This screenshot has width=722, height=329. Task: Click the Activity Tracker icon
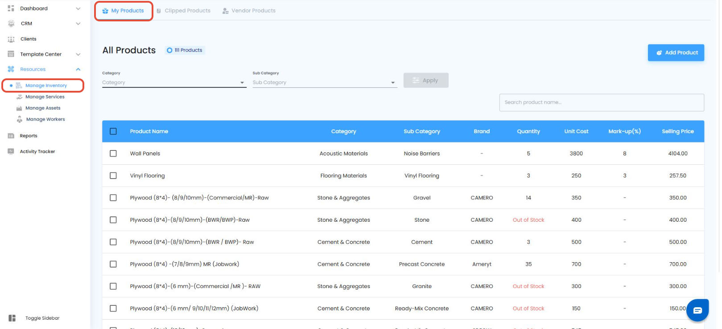click(x=11, y=151)
